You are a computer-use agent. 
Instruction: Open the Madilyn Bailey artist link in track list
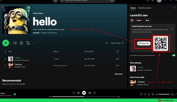(20, 67)
